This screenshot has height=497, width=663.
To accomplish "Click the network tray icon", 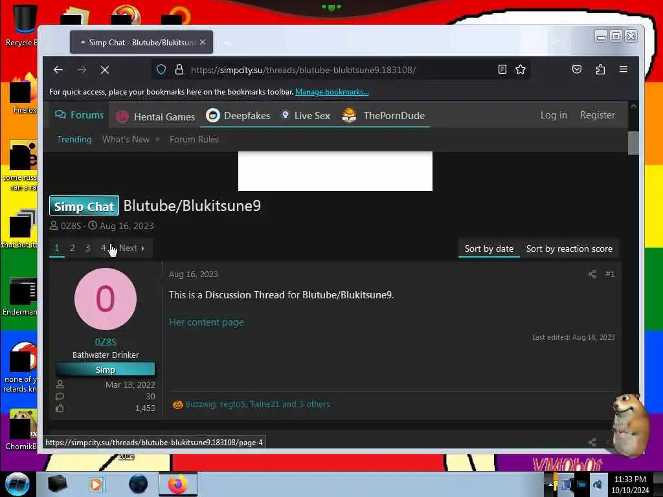I will (581, 484).
